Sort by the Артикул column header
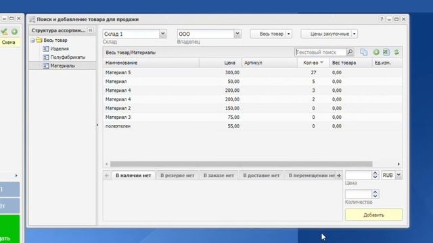The width and height of the screenshot is (433, 243). click(269, 63)
